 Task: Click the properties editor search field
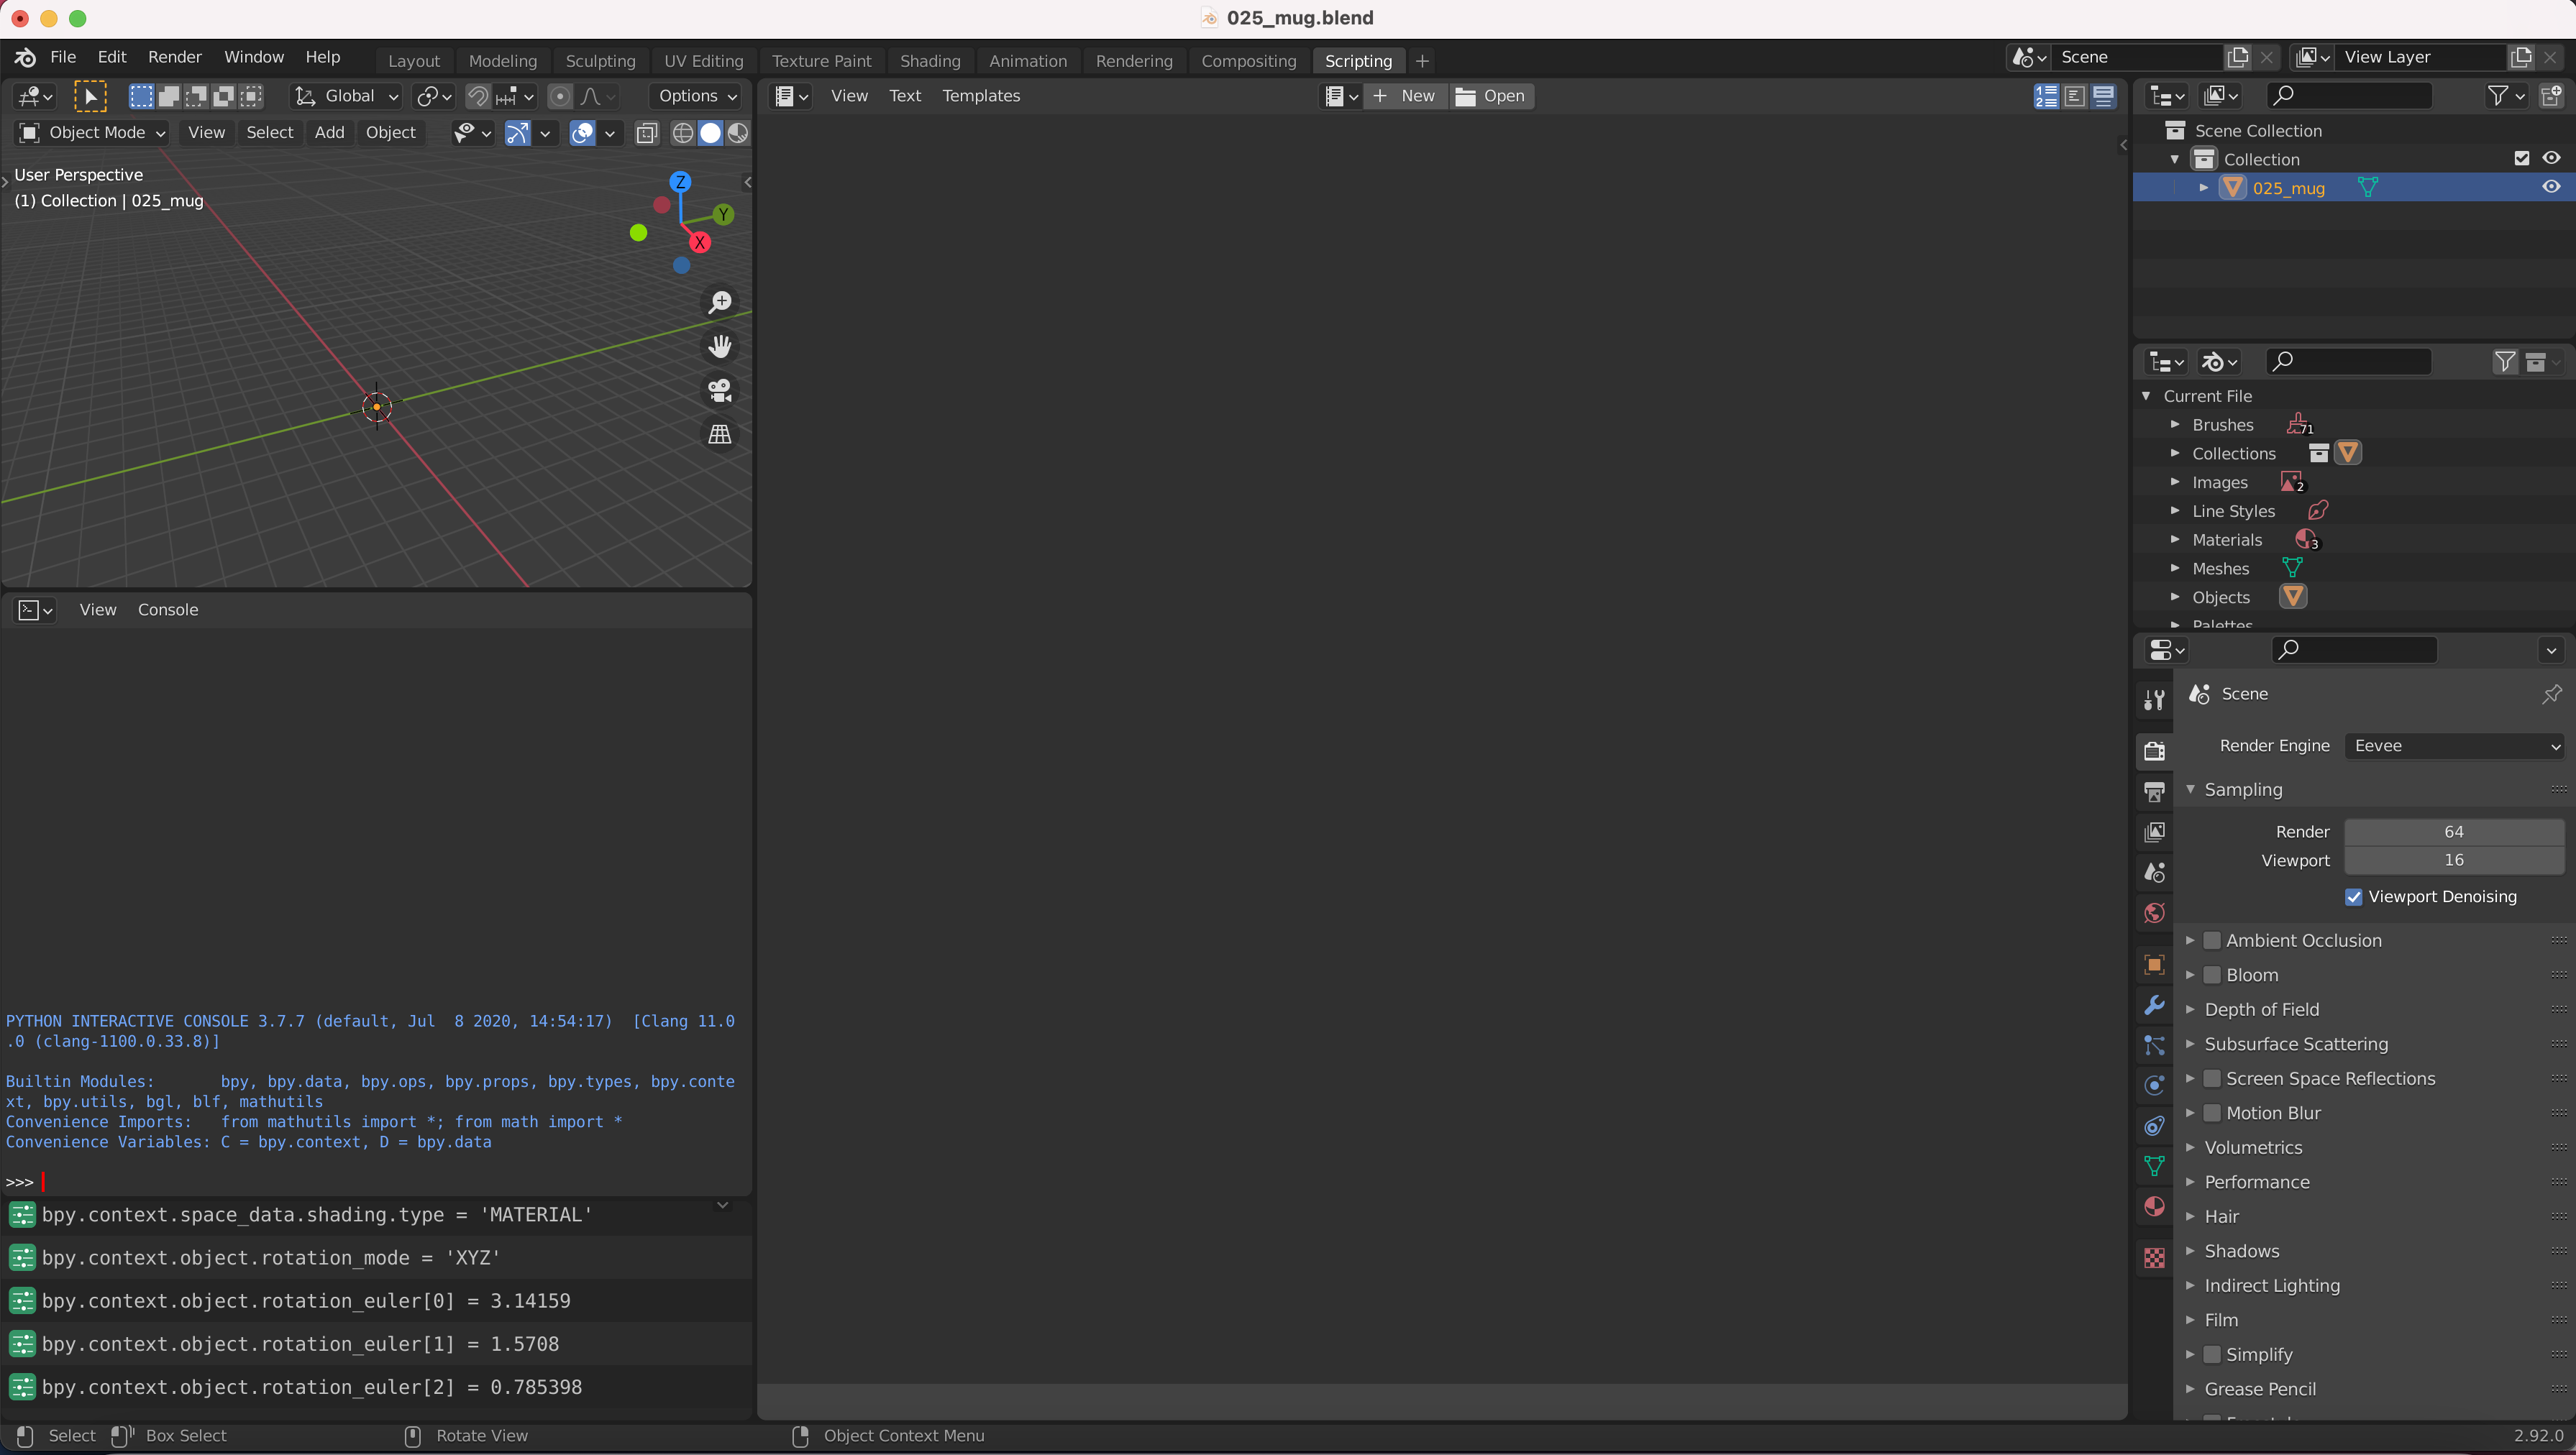point(2353,650)
